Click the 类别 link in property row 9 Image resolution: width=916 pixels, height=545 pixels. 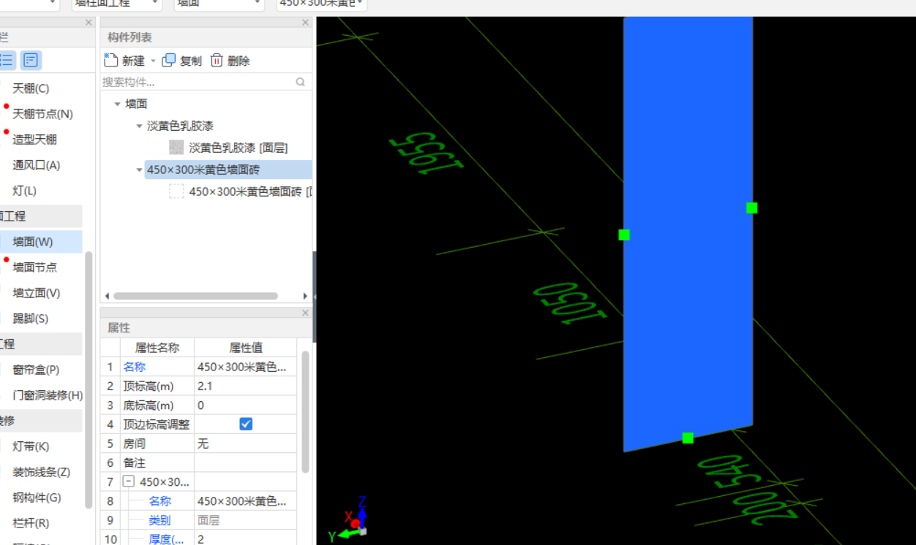(x=159, y=520)
